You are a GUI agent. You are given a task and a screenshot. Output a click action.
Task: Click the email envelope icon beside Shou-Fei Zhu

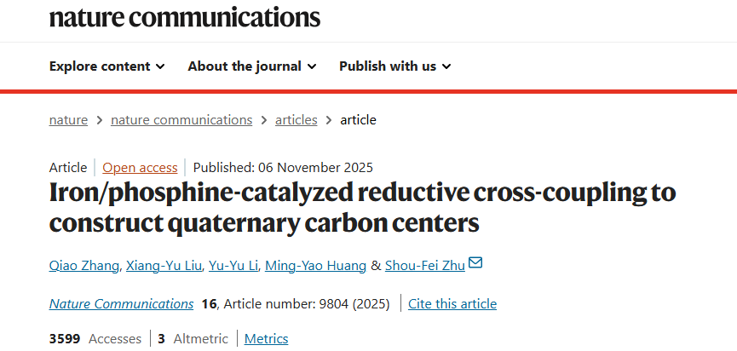(x=475, y=263)
